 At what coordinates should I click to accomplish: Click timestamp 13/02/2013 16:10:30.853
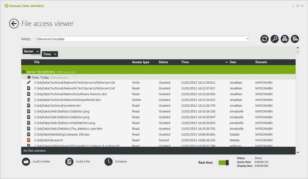click(x=198, y=123)
